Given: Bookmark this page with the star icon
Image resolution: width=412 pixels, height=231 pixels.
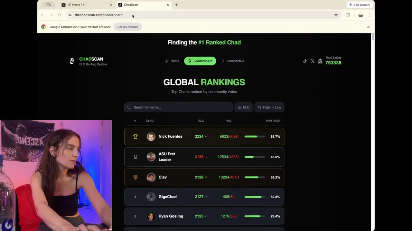Looking at the screenshot, I should pyautogui.click(x=336, y=15).
